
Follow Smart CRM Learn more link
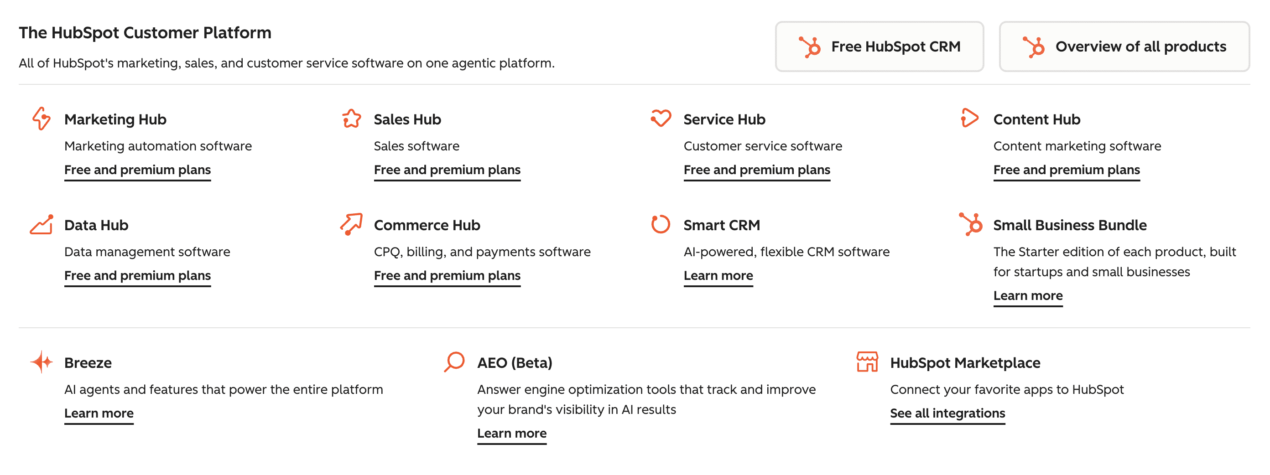pos(718,276)
